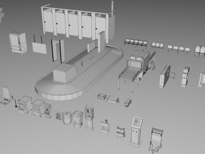Select the five-seat bench with armrests
Image resolution: width=205 pixels, height=154 pixels.
tap(136, 42)
